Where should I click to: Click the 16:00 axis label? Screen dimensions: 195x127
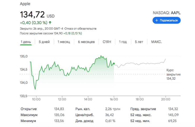[114, 99]
